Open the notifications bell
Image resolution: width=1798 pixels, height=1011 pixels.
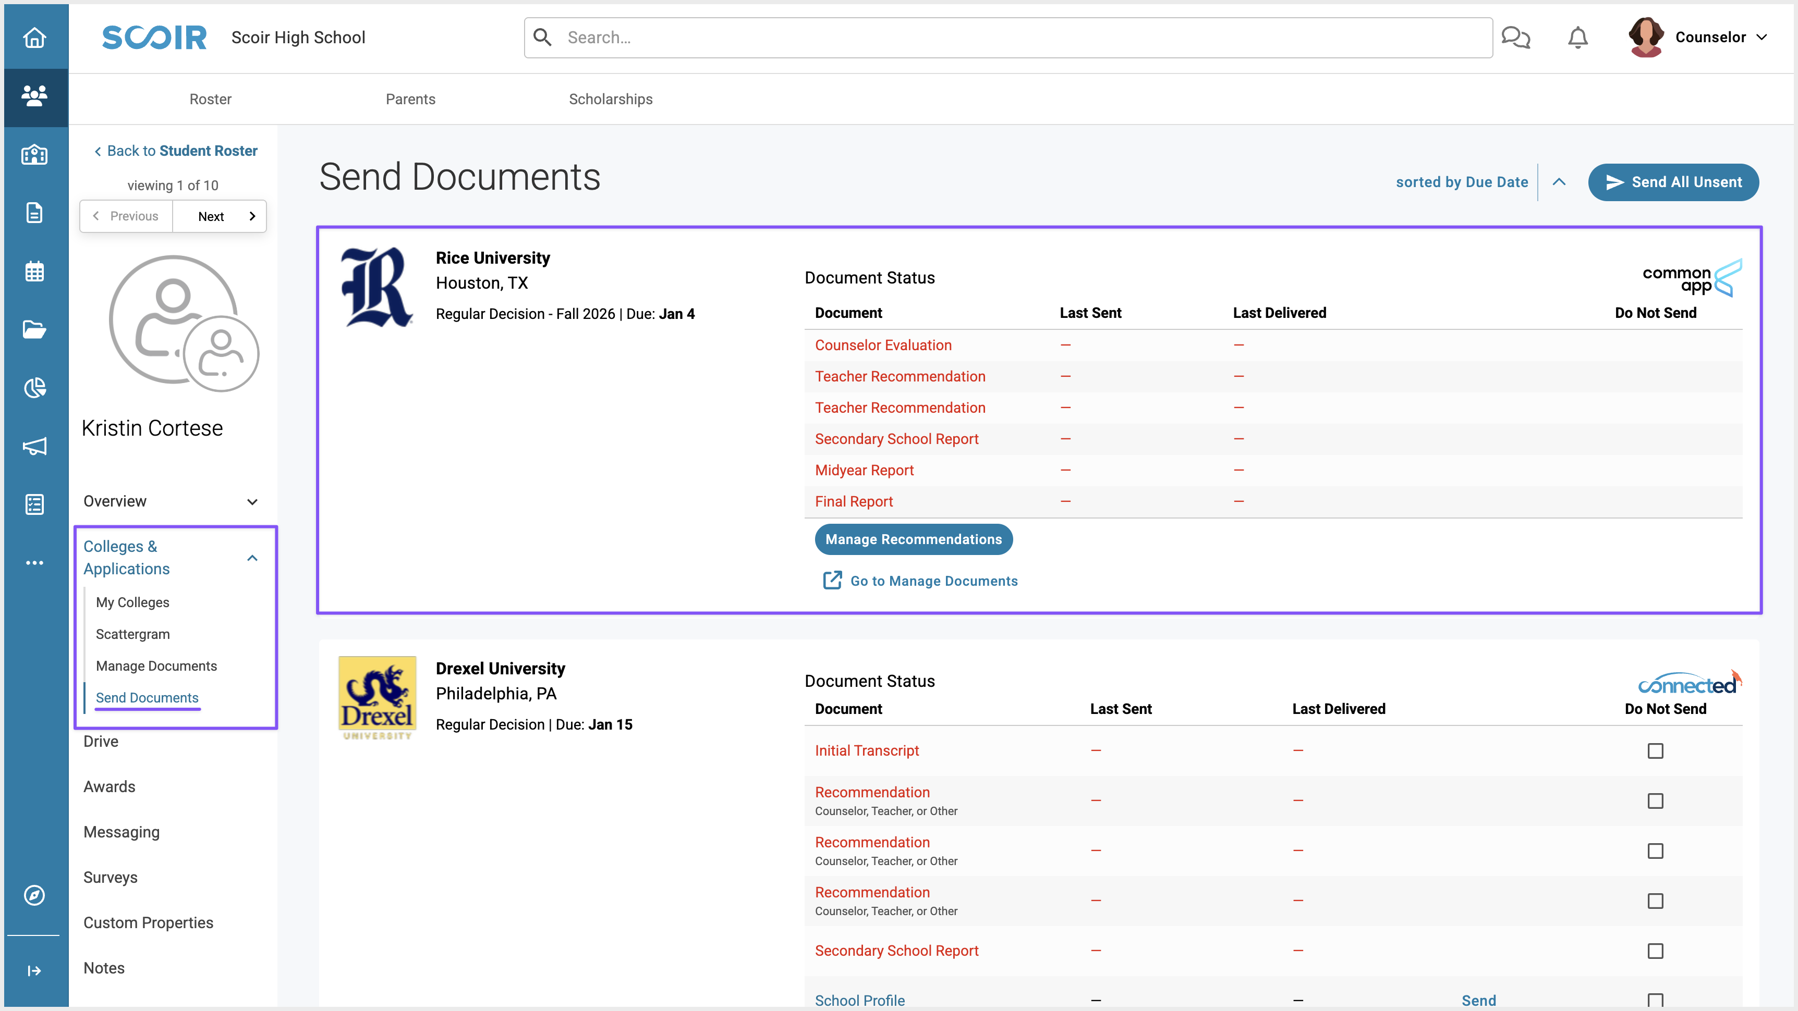[x=1577, y=38]
